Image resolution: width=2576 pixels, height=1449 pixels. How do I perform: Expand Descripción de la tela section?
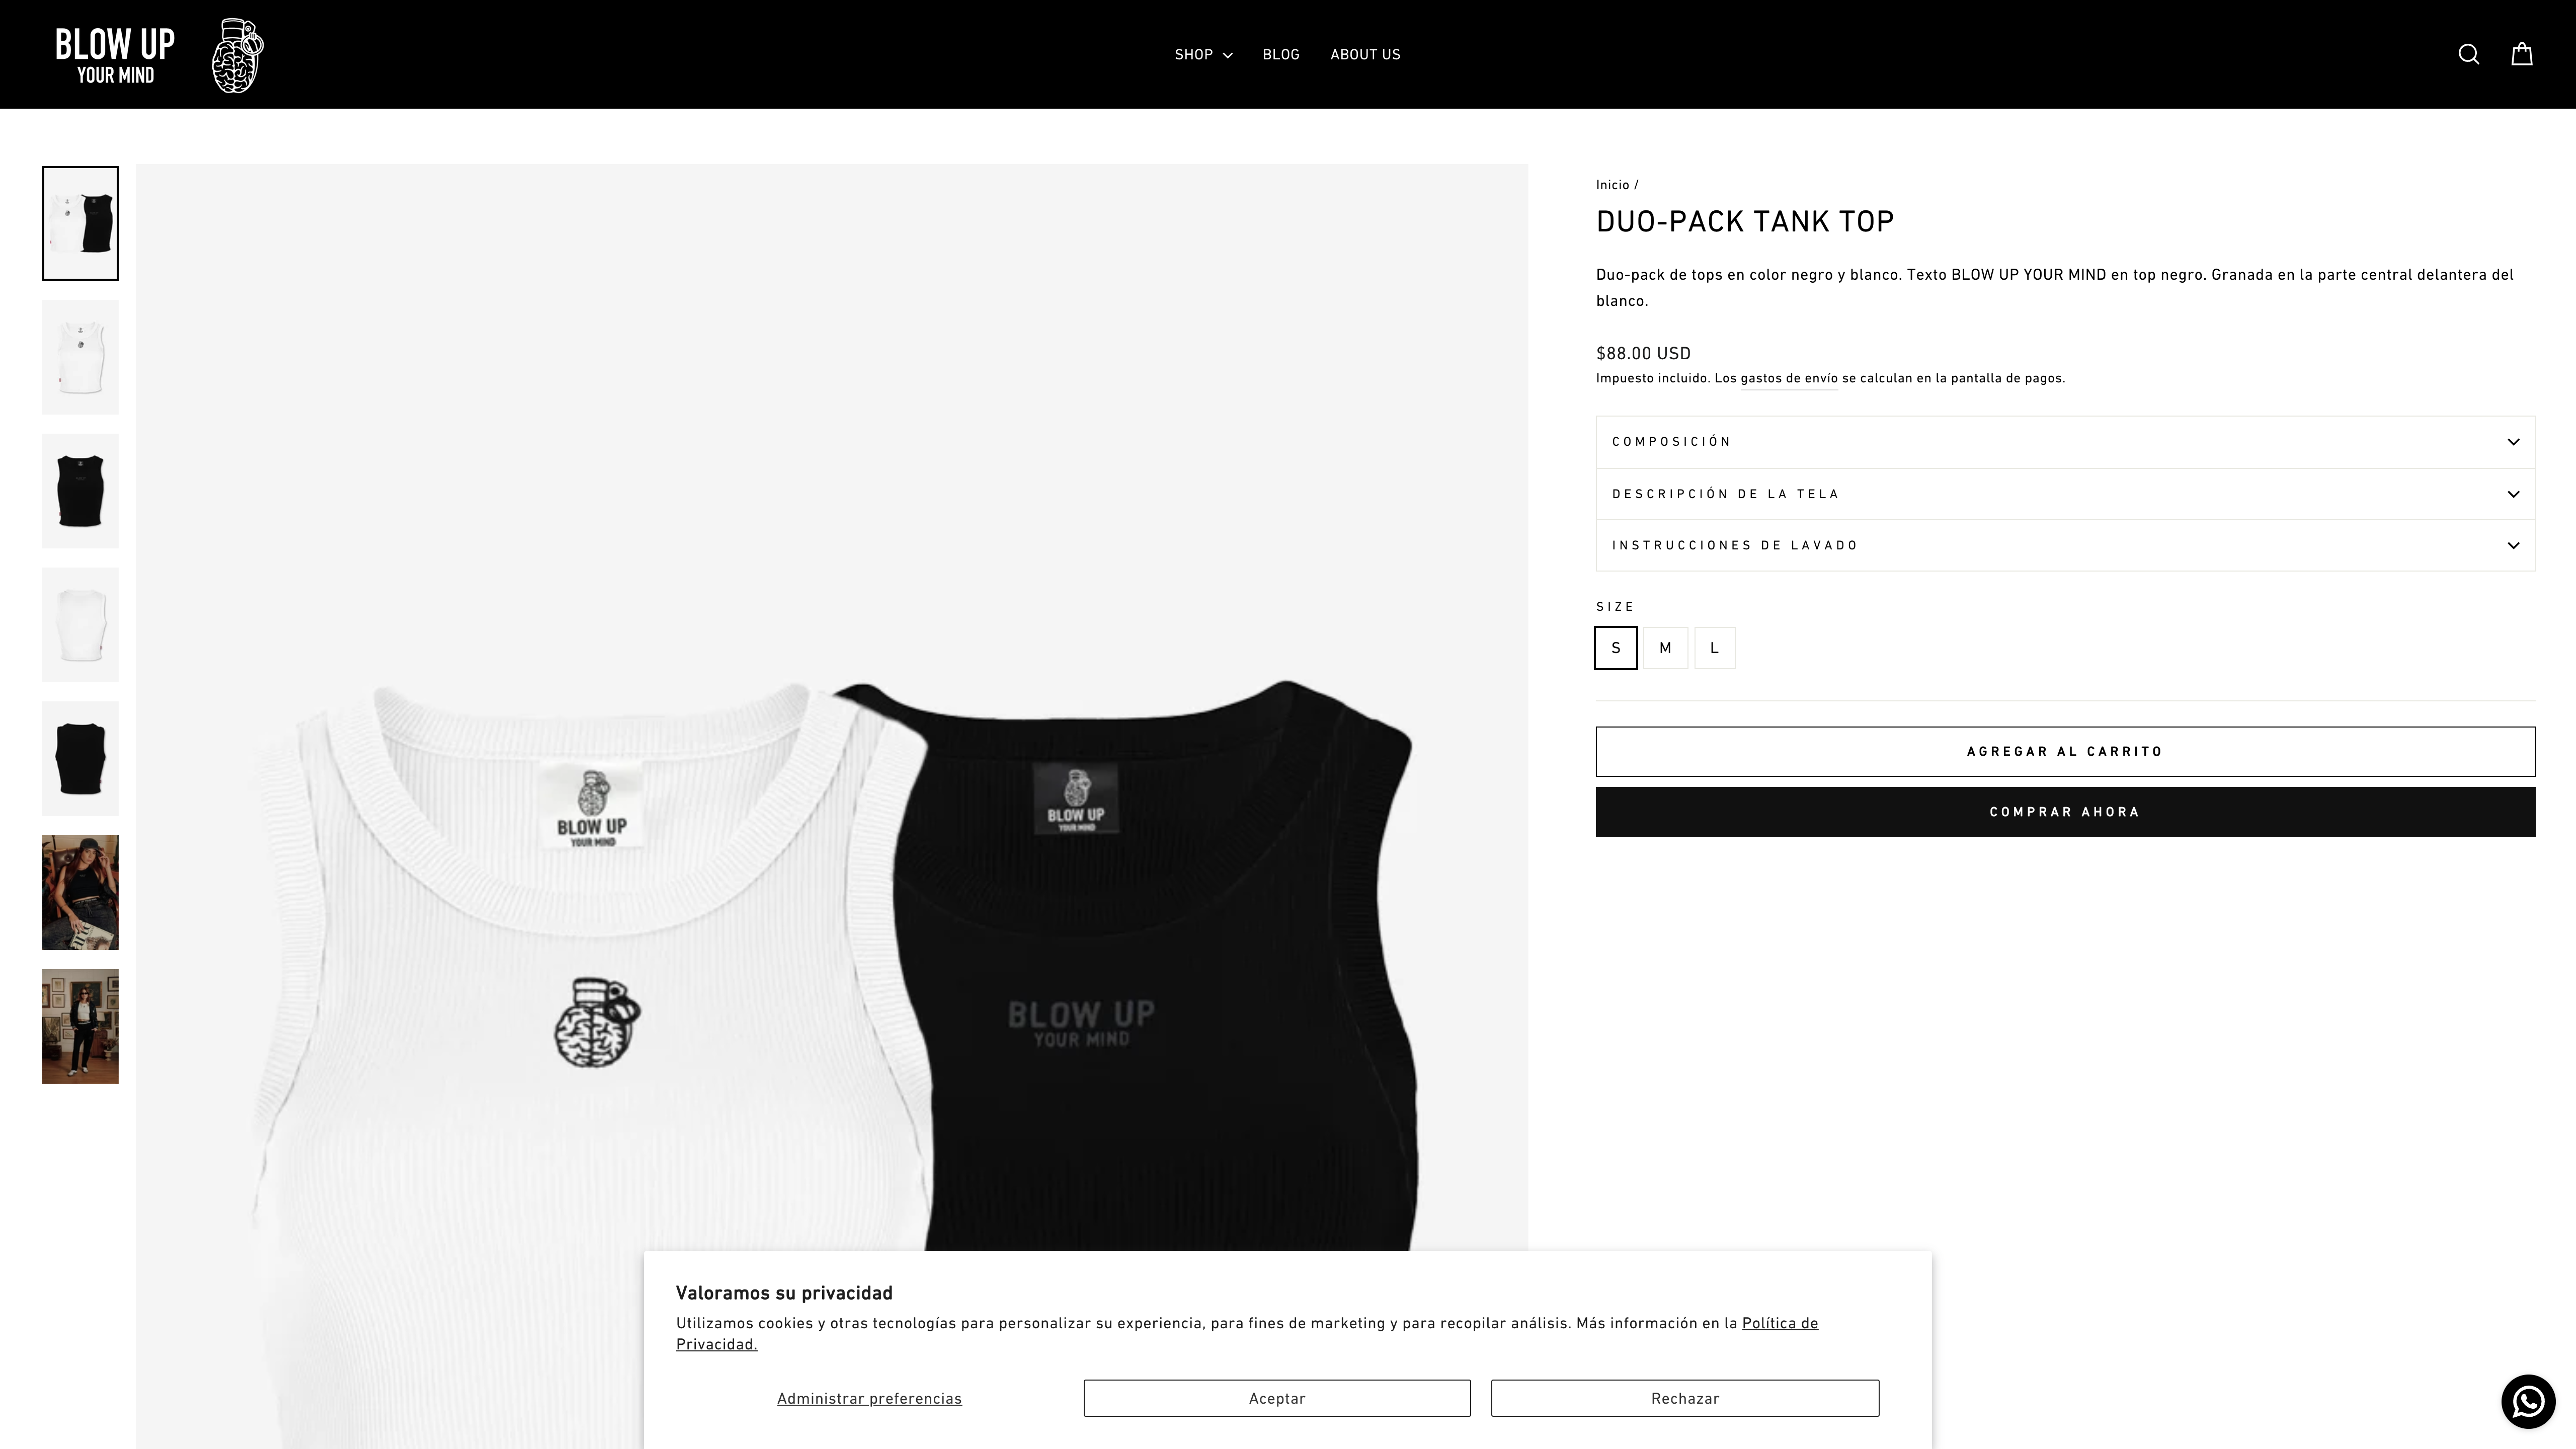pos(2065,494)
